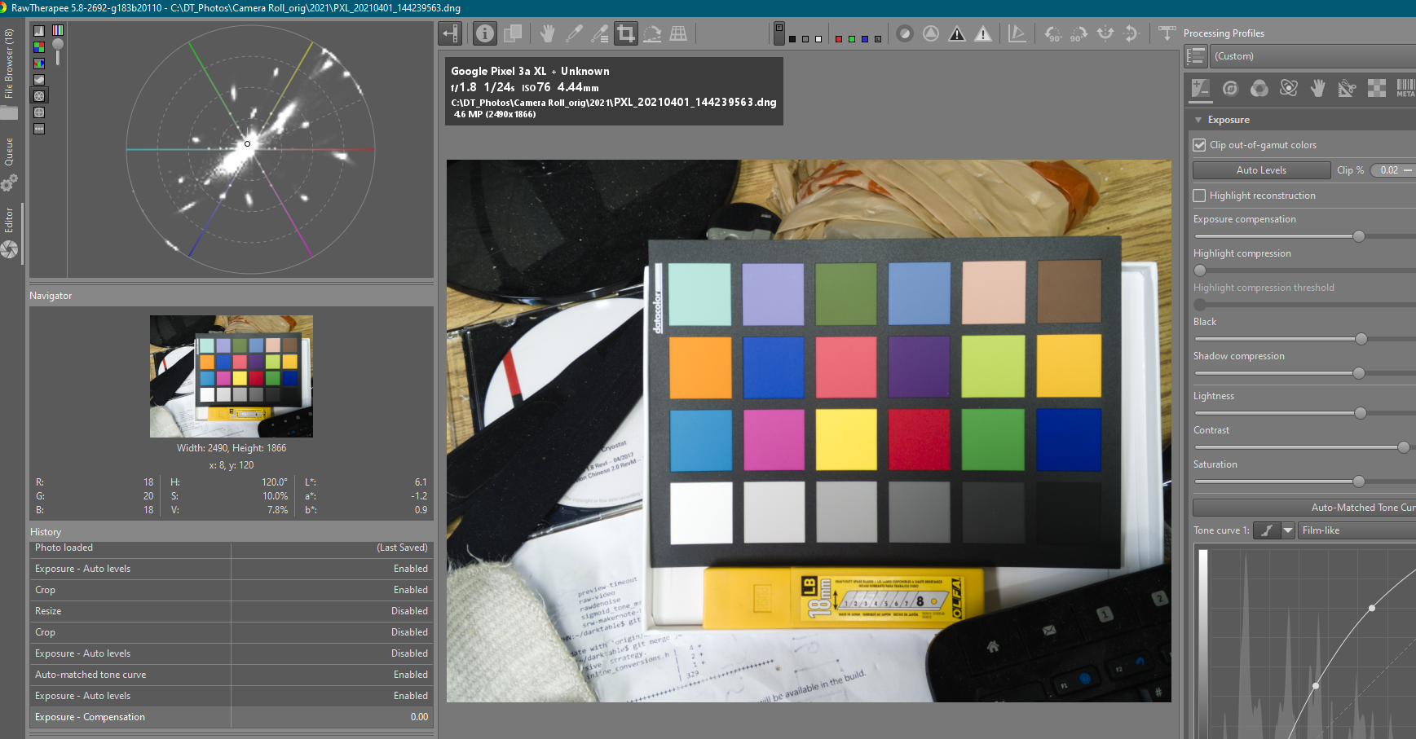This screenshot has width=1416, height=739.
Task: Toggle clipped highlight indication warning
Action: [x=983, y=33]
